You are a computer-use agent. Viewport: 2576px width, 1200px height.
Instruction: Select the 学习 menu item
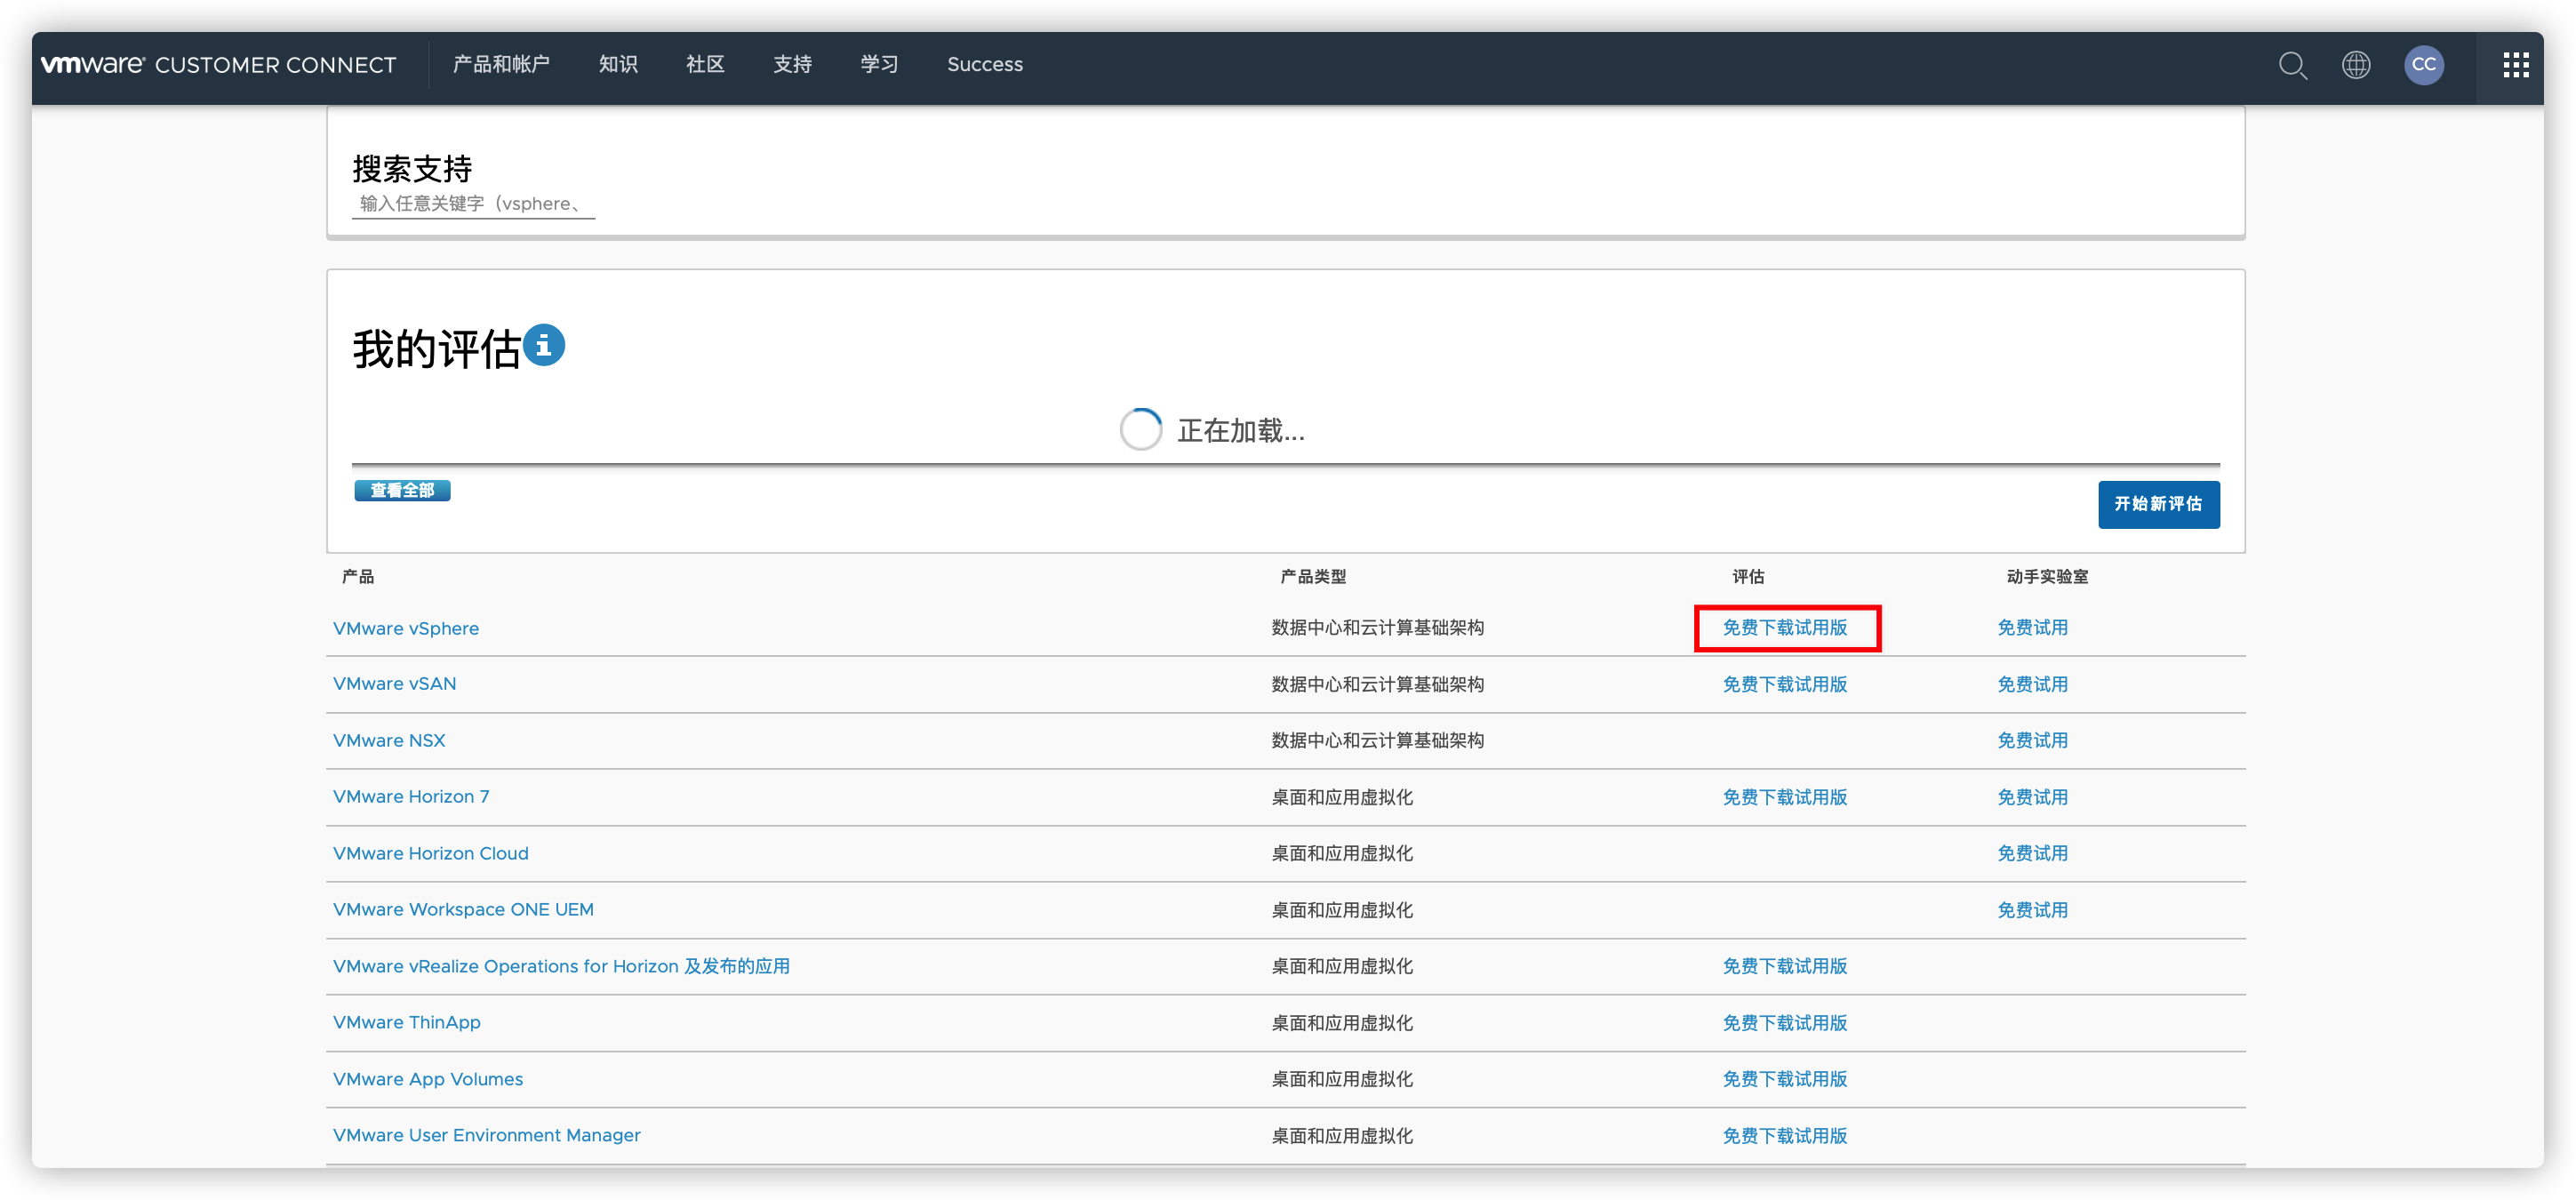click(879, 65)
